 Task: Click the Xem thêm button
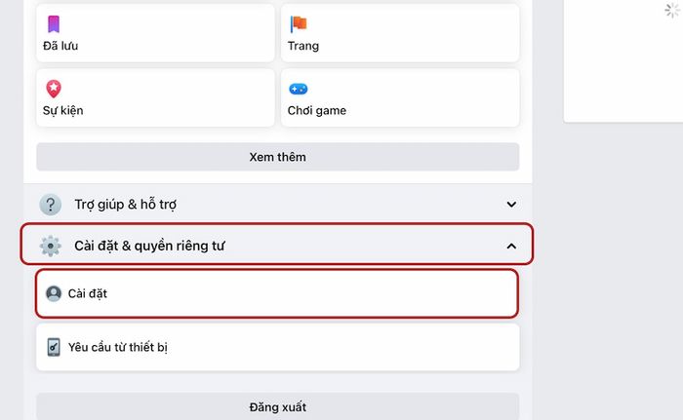[277, 157]
